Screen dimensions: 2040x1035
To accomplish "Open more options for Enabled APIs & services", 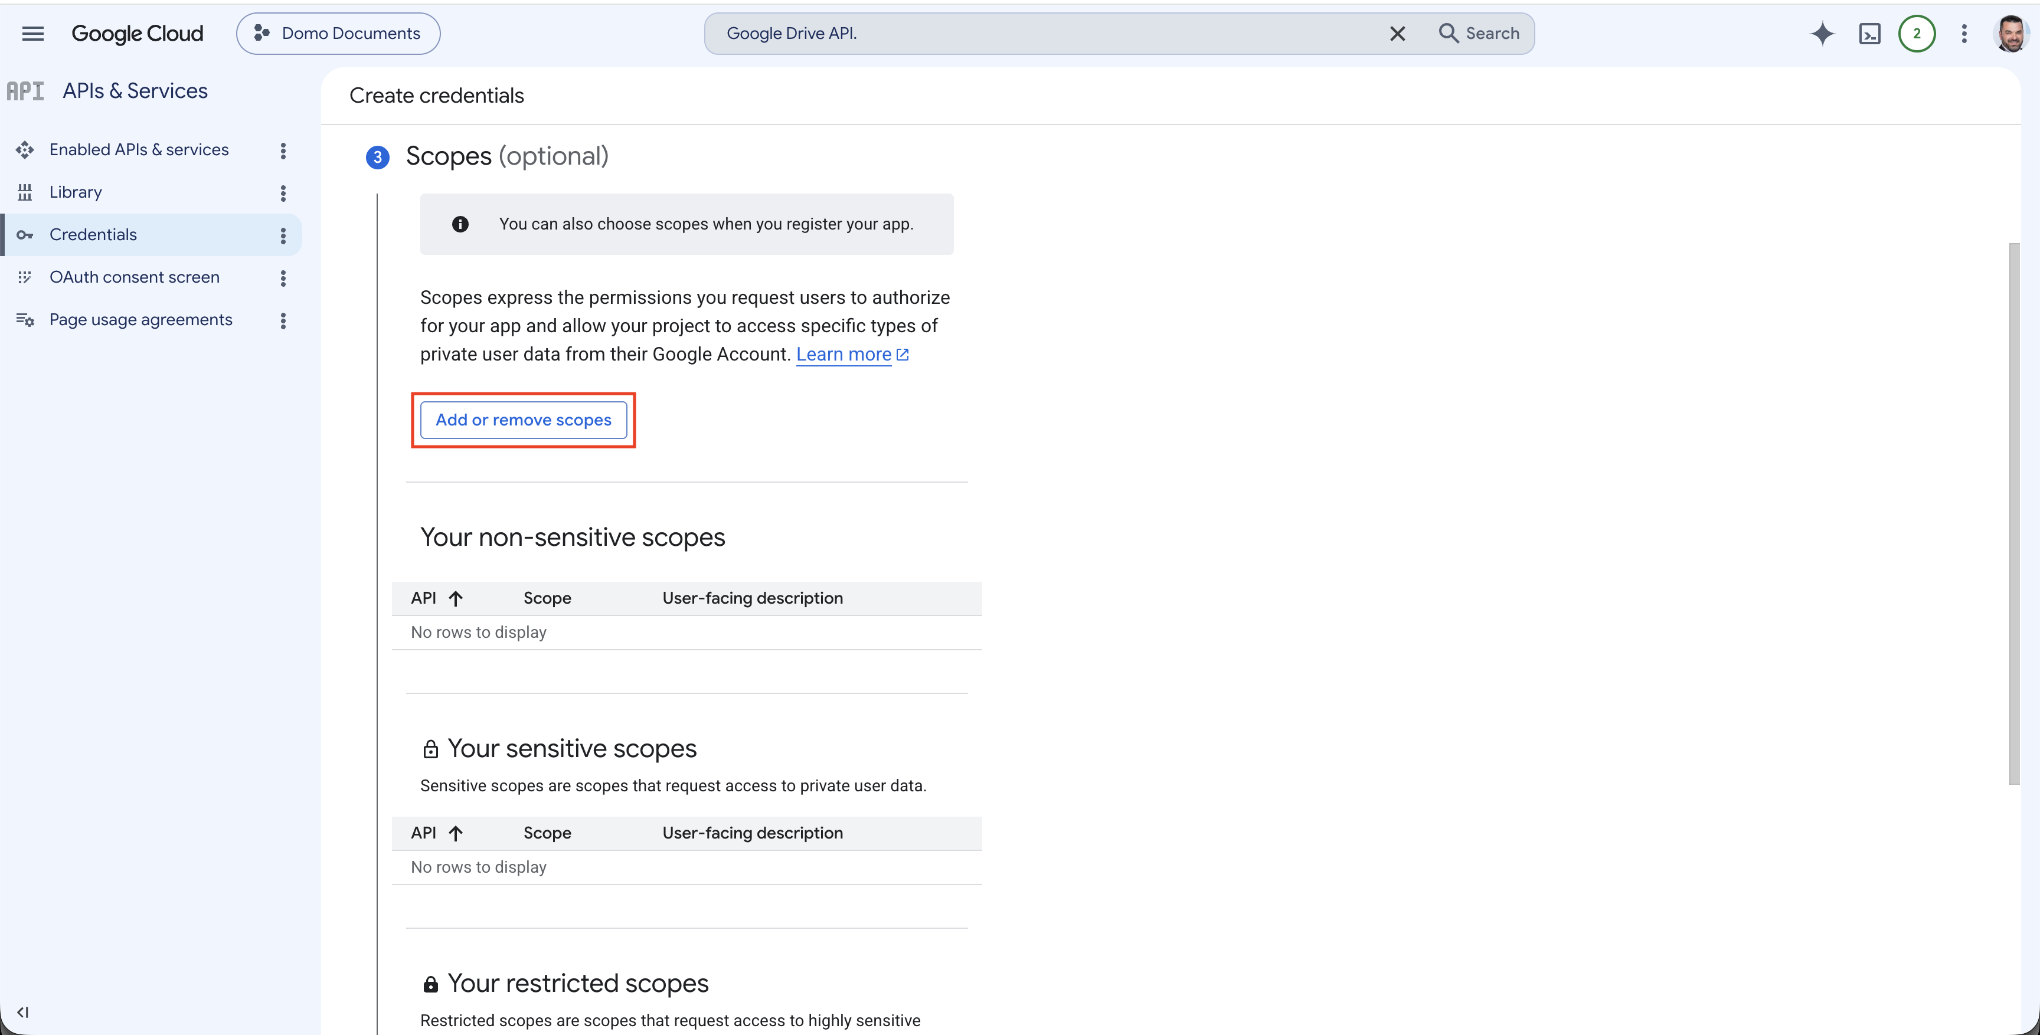I will (x=283, y=150).
